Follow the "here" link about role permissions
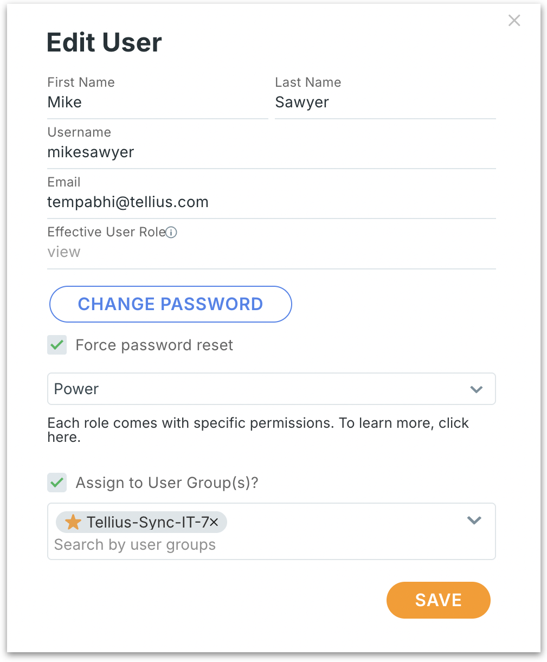The image size is (547, 662). tap(62, 438)
